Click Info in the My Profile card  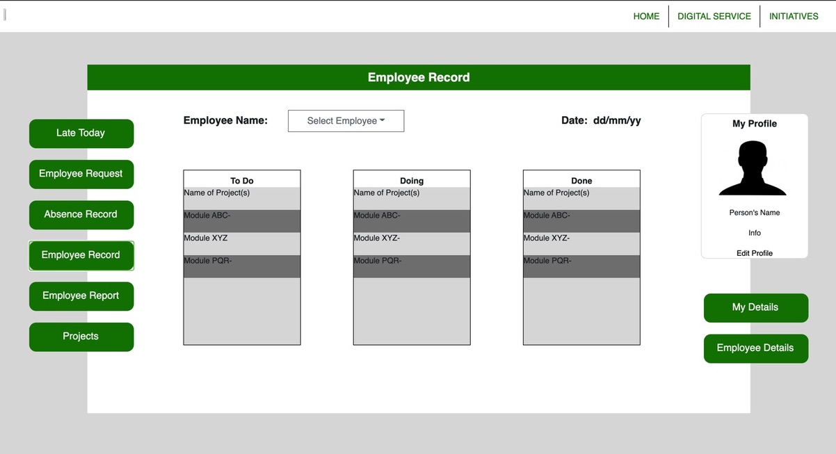click(755, 233)
